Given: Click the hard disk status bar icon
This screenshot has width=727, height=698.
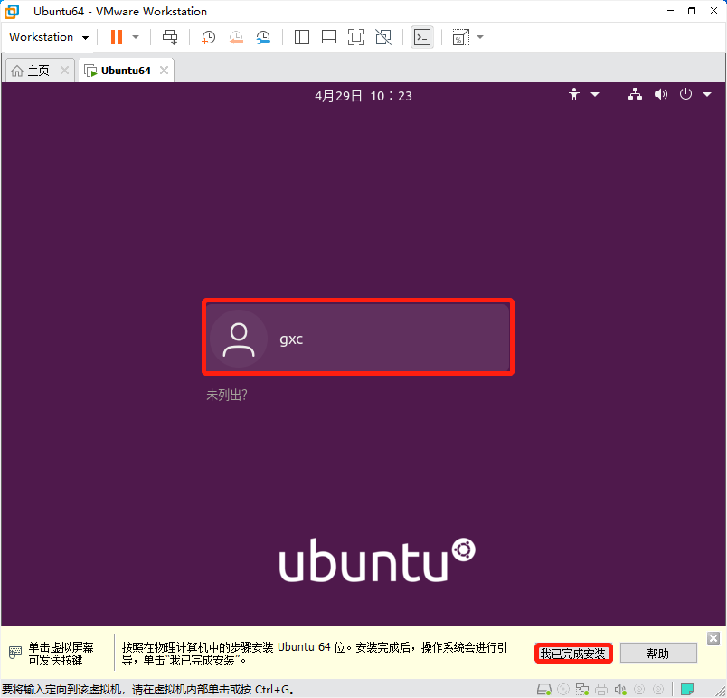Looking at the screenshot, I should 543,689.
